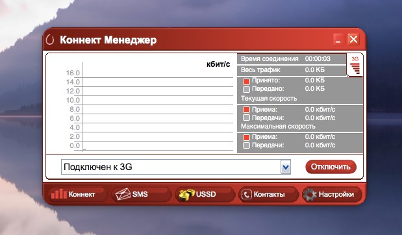
Task: Click the Коннект Менеджер window title
Action: pos(108,40)
